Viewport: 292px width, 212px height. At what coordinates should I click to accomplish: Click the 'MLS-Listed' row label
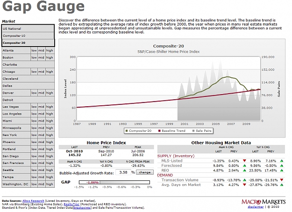[172, 161]
